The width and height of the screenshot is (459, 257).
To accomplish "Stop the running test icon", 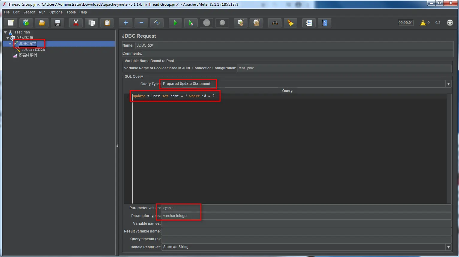I will coord(207,23).
